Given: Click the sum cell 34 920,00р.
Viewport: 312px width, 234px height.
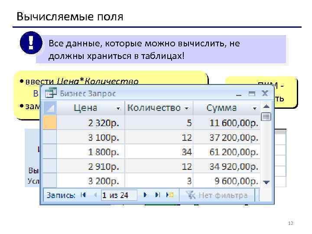Looking at the screenshot, I should [x=227, y=166].
